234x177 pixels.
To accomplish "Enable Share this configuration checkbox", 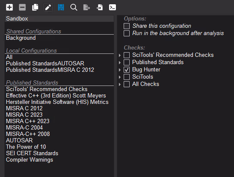I will coord(127,26).
